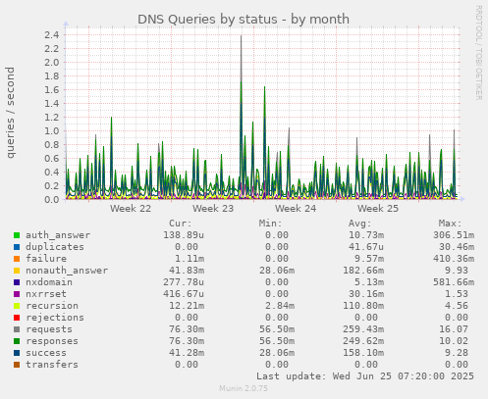Click the recursion average value 110.80m
488x399 pixels.
click(363, 306)
